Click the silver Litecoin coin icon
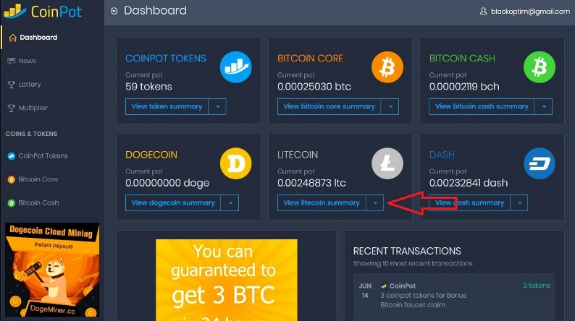This screenshot has width=575, height=321. point(387,163)
